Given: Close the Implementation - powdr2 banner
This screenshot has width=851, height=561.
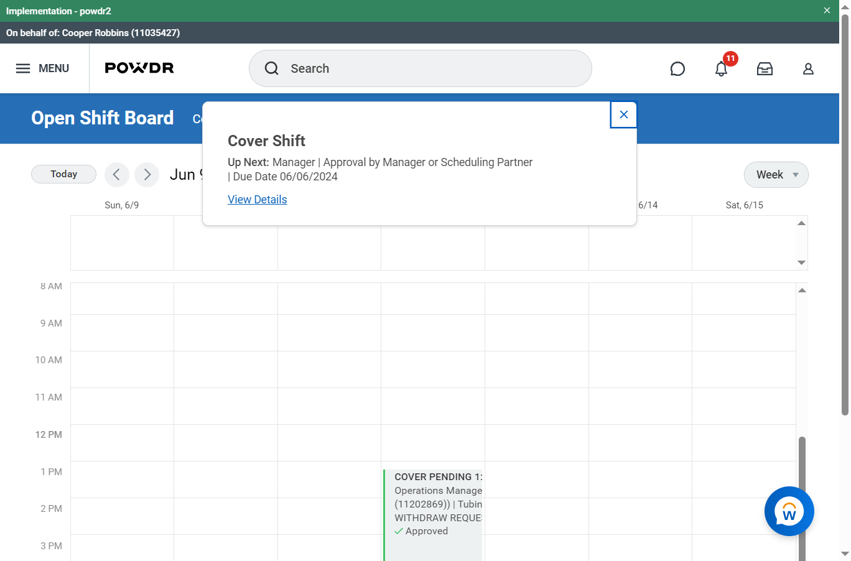Looking at the screenshot, I should click(x=827, y=11).
